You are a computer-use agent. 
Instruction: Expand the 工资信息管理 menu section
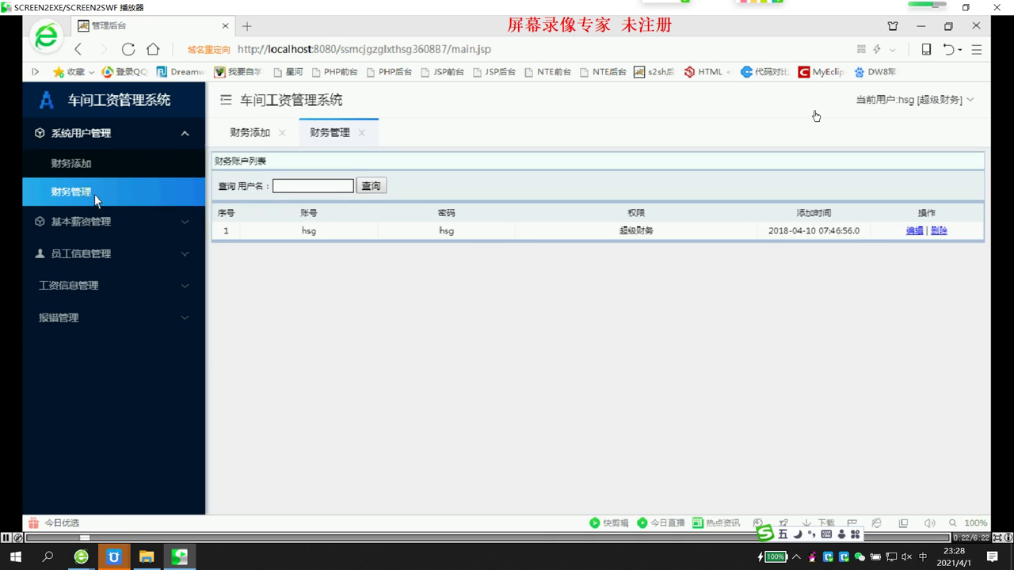(113, 286)
